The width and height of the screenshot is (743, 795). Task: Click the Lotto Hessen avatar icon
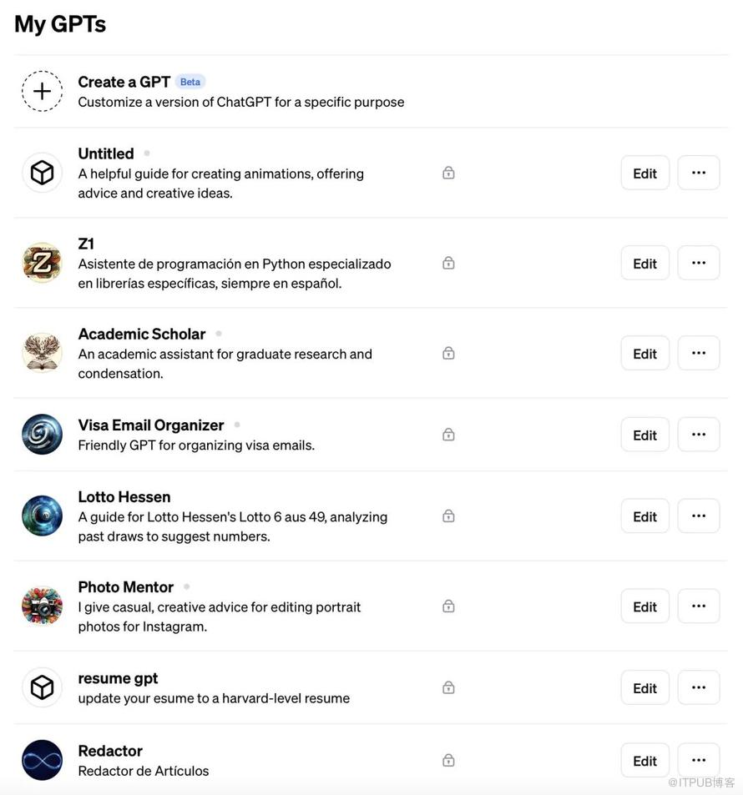pos(42,516)
